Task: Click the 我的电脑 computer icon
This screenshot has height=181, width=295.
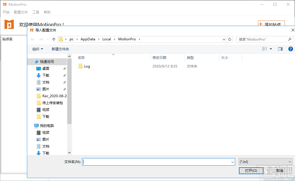Action: pos(36,126)
